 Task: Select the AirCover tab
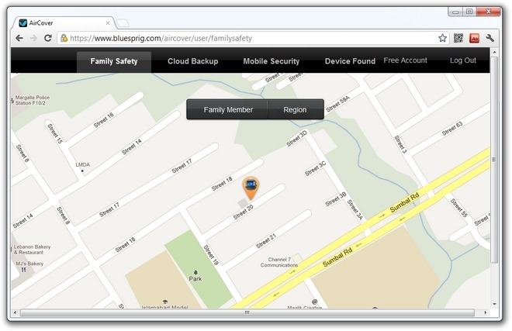[x=64, y=22]
